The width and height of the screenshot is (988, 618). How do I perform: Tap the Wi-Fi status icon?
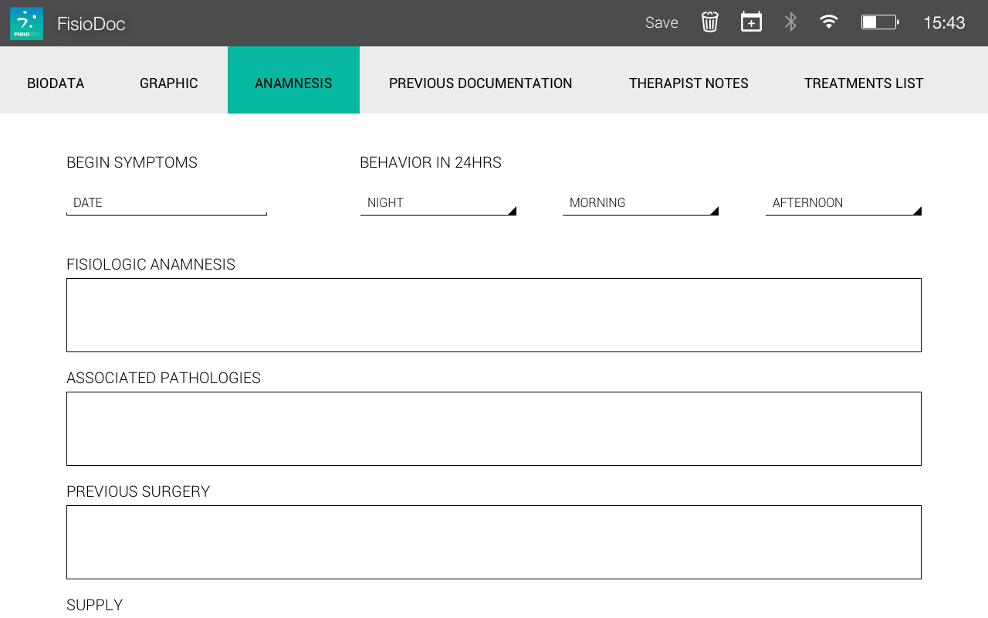click(829, 22)
